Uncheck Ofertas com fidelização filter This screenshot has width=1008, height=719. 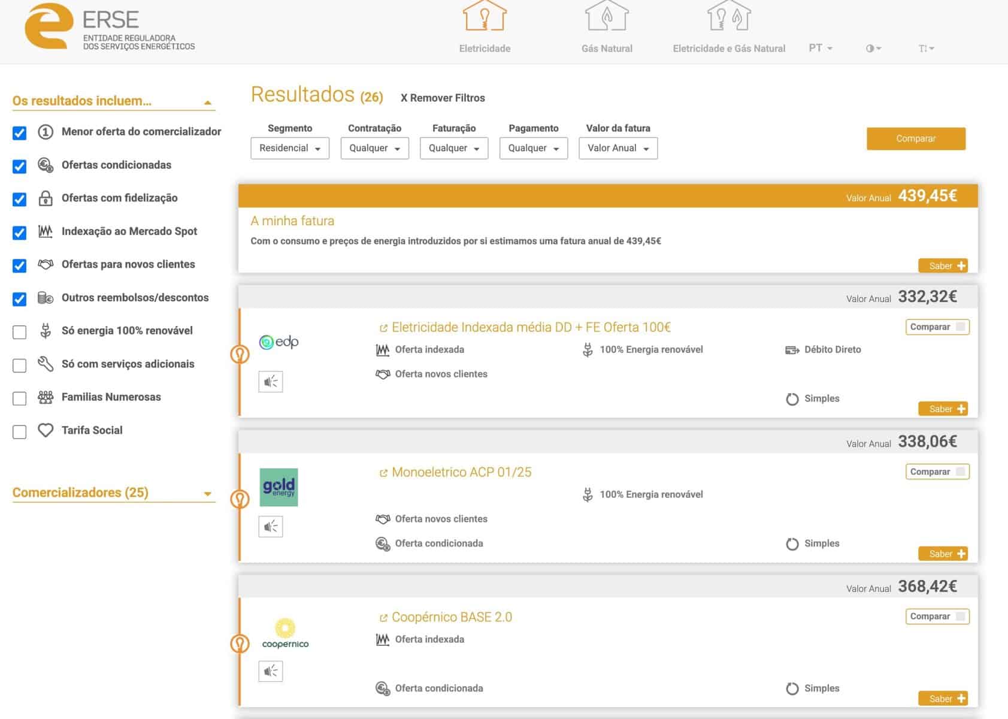point(20,199)
